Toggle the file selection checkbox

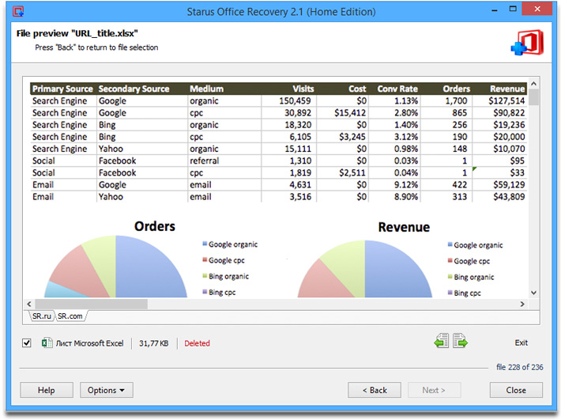click(27, 343)
